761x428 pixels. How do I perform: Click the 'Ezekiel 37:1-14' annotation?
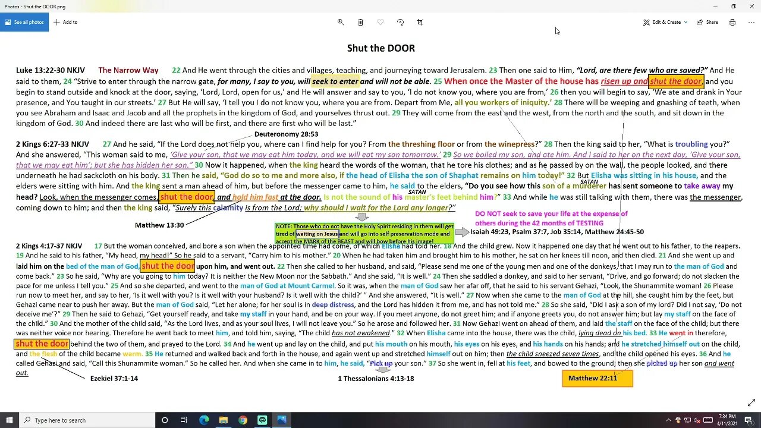tap(114, 378)
